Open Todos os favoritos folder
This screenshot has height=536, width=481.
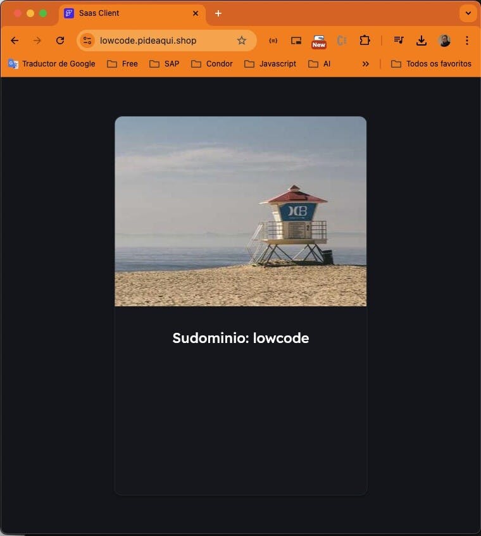(431, 64)
